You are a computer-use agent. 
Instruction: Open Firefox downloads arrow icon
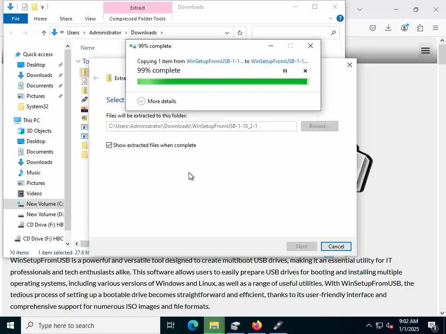pyautogui.click(x=388, y=28)
